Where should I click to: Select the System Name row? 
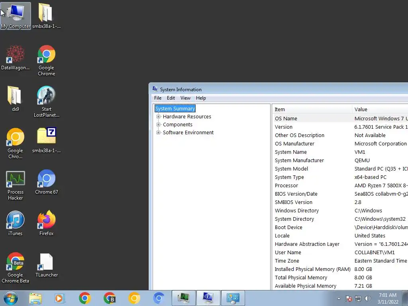(340, 152)
